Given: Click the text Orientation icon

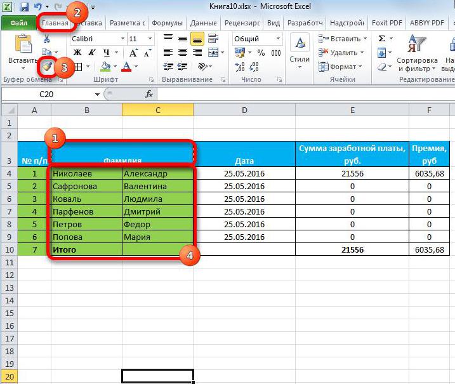Looking at the screenshot, I should click(202, 67).
